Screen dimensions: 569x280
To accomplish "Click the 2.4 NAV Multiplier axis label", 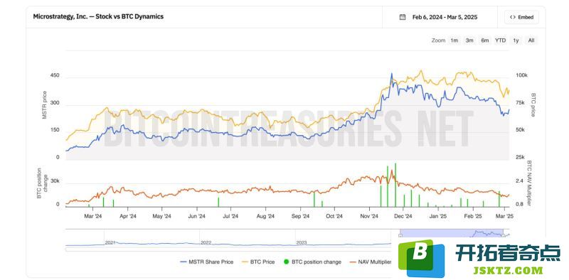I will [519, 181].
